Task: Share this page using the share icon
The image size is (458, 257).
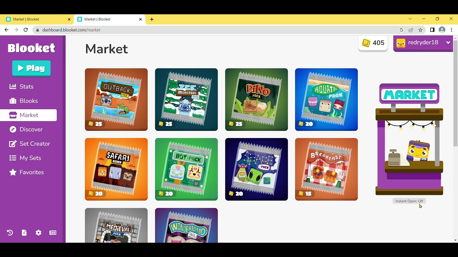Action: (411, 30)
